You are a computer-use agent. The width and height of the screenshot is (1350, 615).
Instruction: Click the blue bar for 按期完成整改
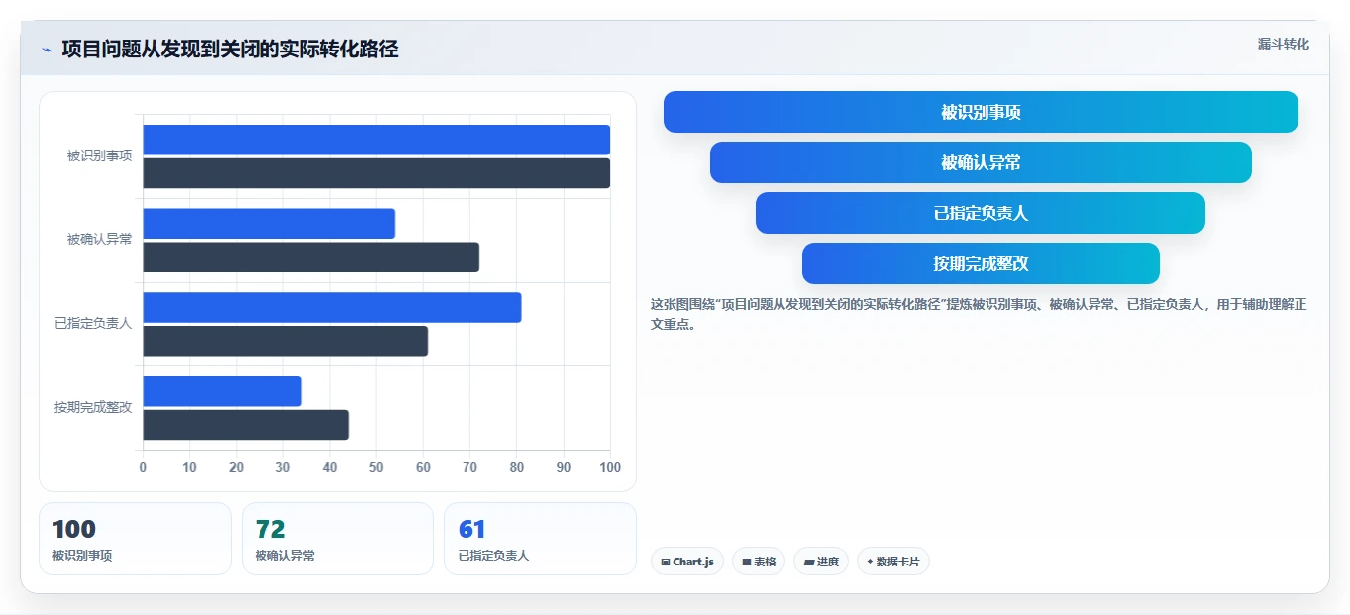click(x=222, y=391)
